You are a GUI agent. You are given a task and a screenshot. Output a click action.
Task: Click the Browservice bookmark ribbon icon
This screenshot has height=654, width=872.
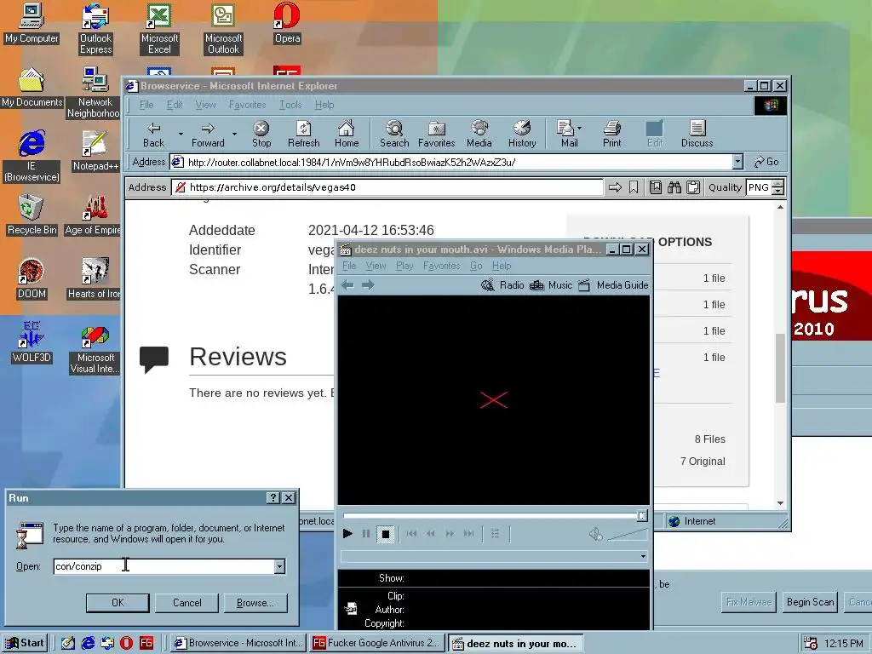click(x=634, y=187)
